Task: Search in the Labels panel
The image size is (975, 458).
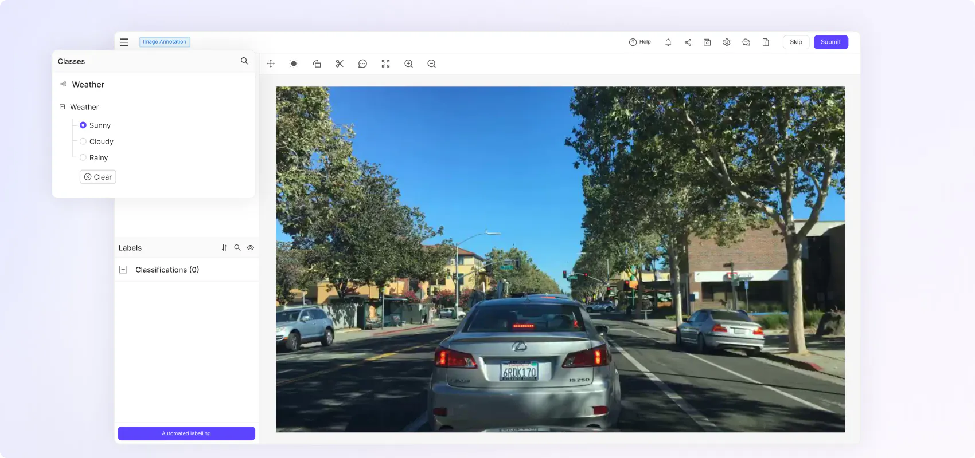Action: pyautogui.click(x=237, y=248)
